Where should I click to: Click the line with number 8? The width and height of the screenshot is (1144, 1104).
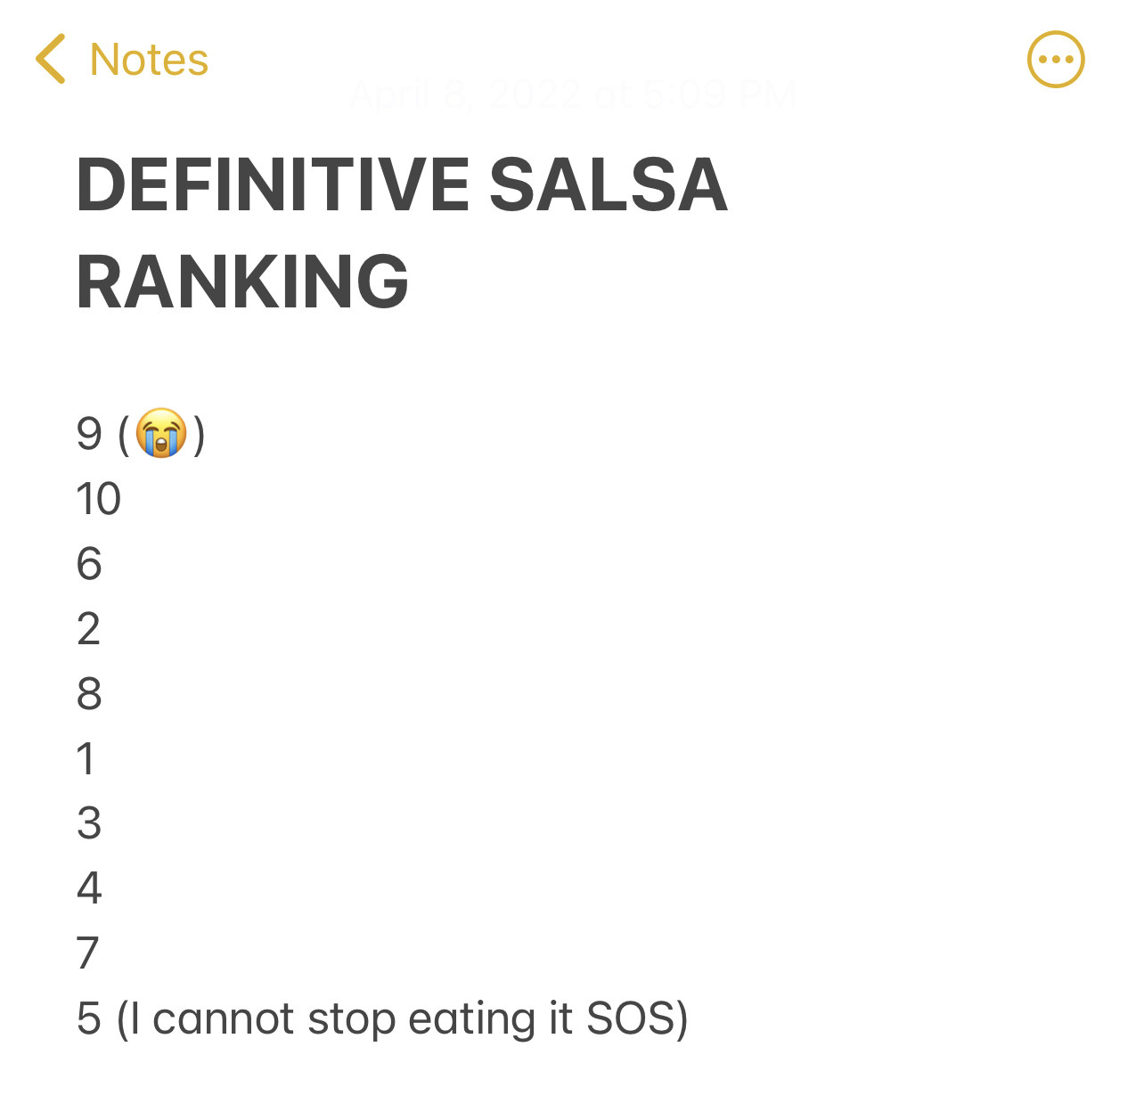coord(89,694)
